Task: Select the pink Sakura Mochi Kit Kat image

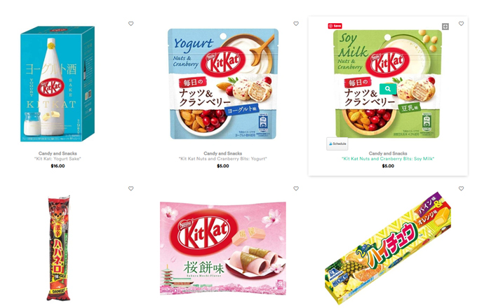Action: click(x=223, y=248)
